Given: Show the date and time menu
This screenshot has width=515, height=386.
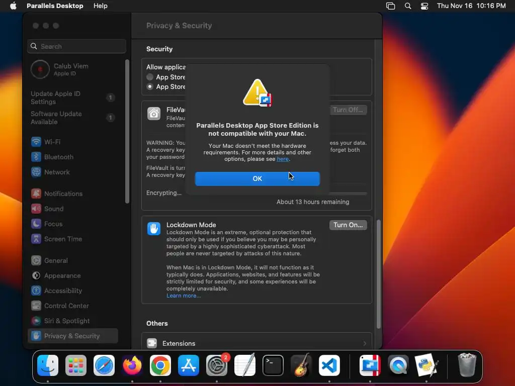Looking at the screenshot, I should 471,6.
